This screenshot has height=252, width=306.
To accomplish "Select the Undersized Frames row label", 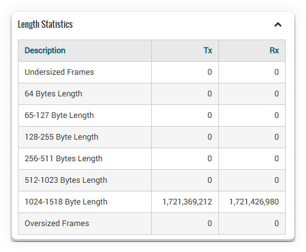I will pos(59,72).
